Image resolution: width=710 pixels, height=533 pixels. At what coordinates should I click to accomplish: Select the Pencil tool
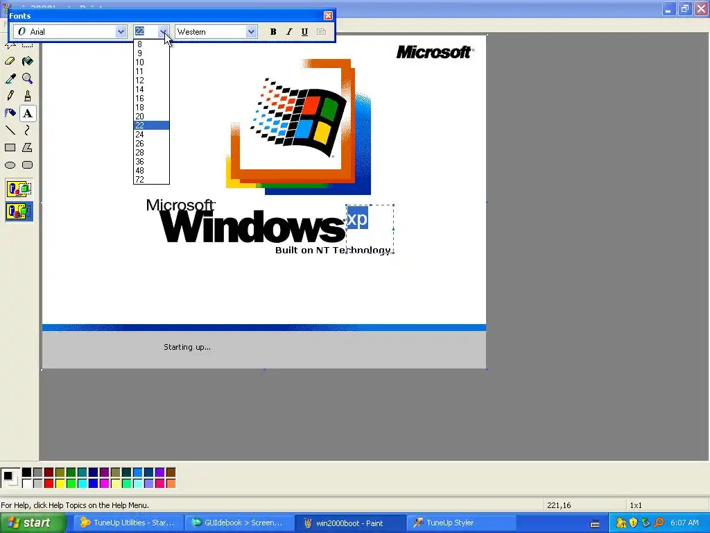point(10,96)
